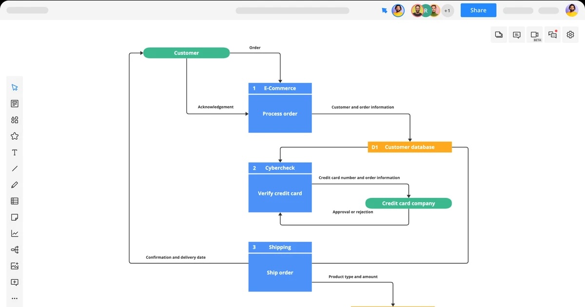585x307 pixels.
Task: Select the Line tool
Action: [x=15, y=168]
